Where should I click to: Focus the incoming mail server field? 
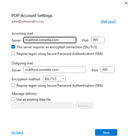pyautogui.click(x=50, y=40)
